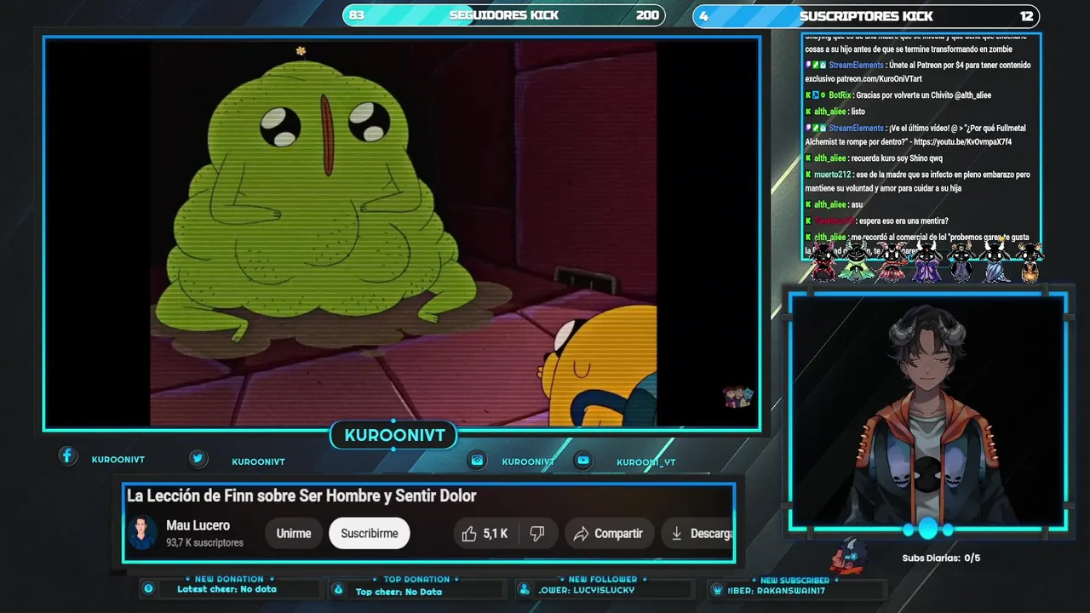Screen dimensions: 1090x613
Task: Click the 93,7 K suscriptores count
Action: (x=204, y=543)
